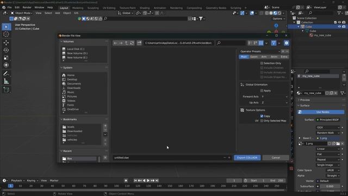Jump to the timeline end frame
The width and height of the screenshot is (348, 196).
coord(157,181)
